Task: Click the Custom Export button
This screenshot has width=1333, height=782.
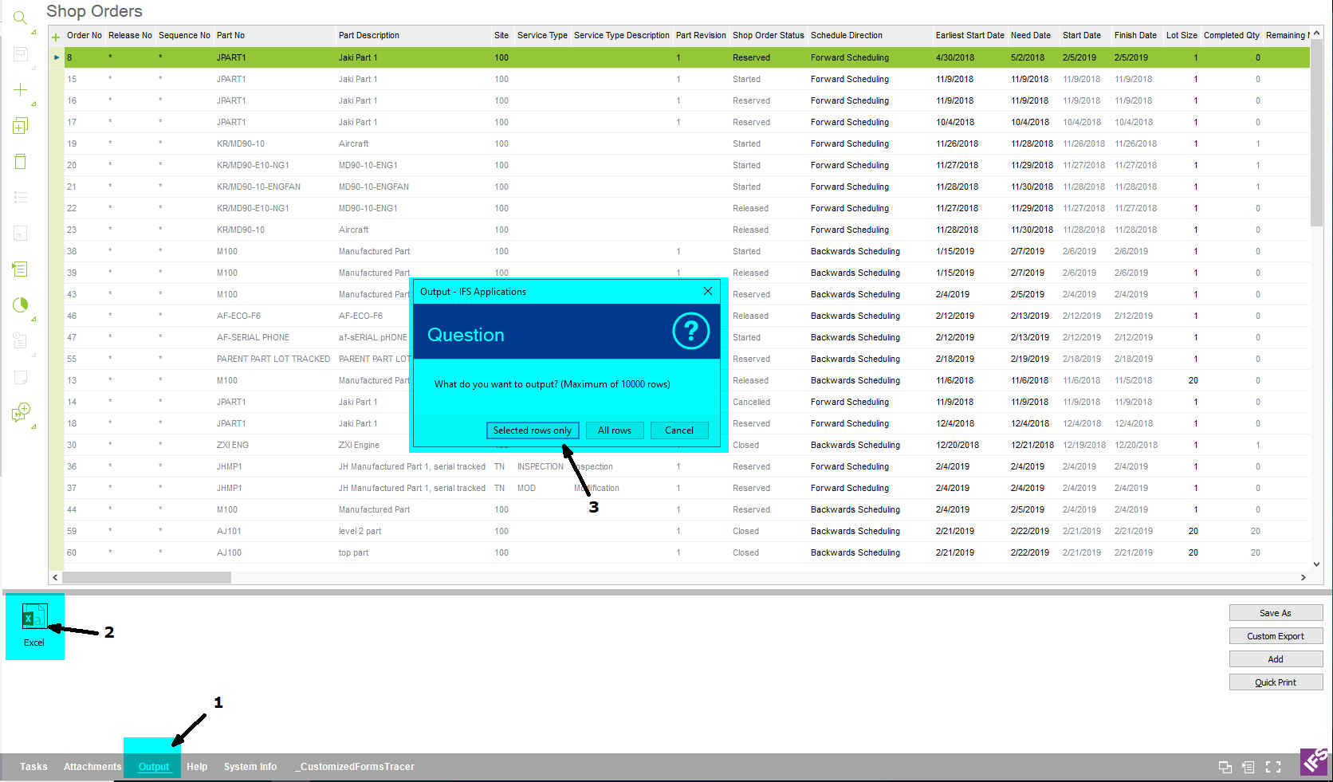Action: click(1276, 636)
